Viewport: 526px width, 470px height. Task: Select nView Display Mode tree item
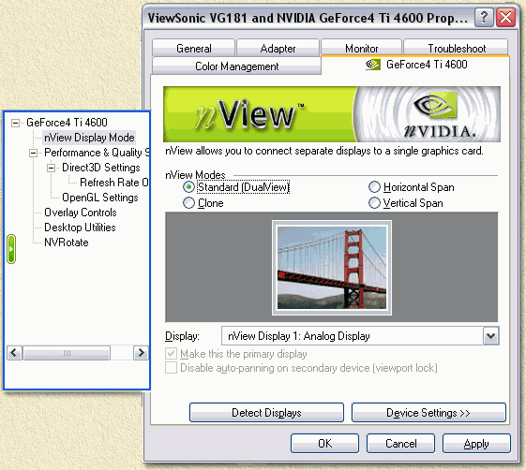[89, 138]
